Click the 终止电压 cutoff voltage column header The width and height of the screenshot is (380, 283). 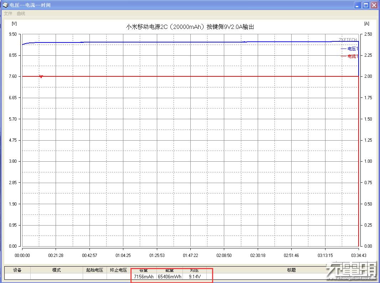click(118, 270)
